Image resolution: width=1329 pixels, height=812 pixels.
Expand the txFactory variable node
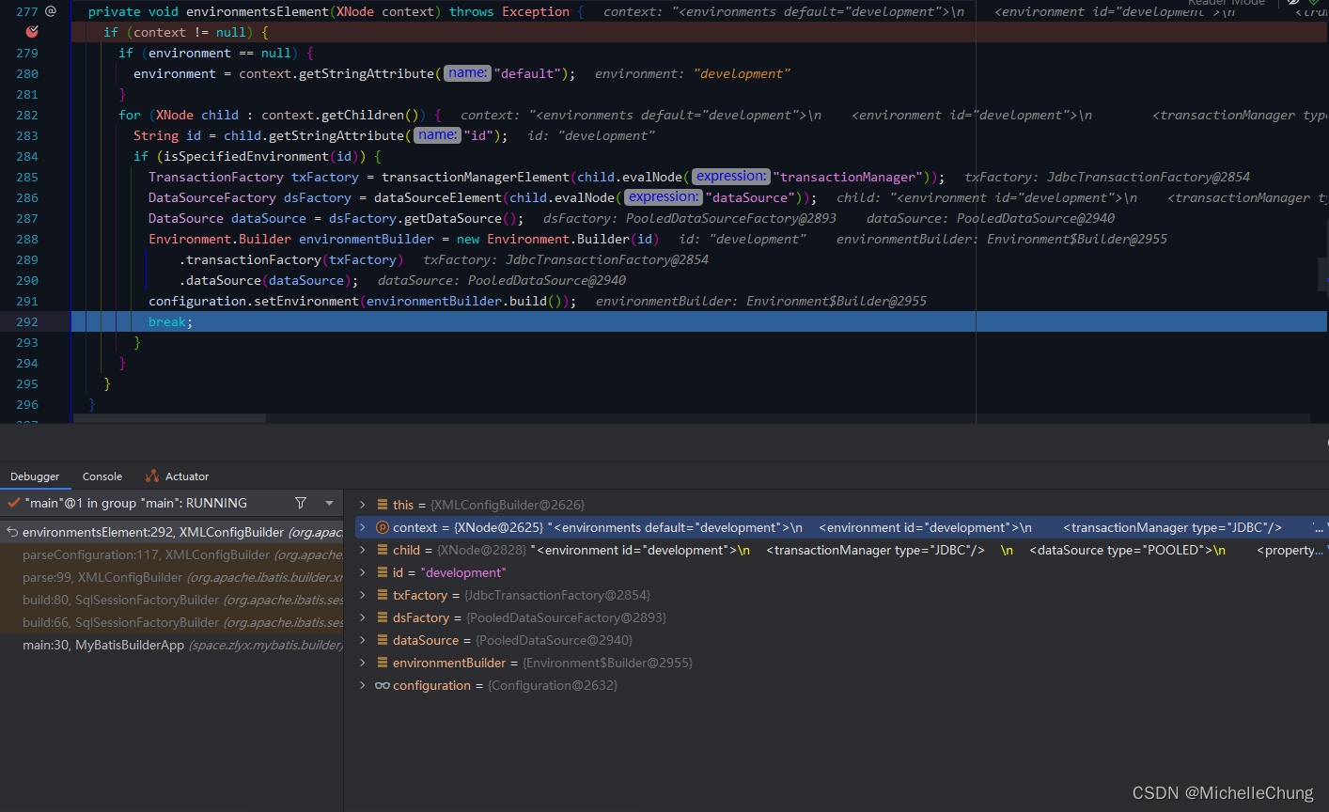pos(363,595)
